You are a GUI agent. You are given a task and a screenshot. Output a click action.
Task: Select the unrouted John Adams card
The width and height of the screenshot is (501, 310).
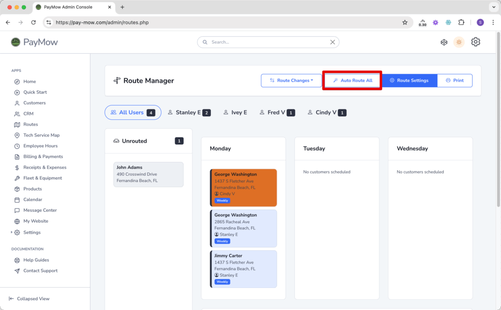149,175
